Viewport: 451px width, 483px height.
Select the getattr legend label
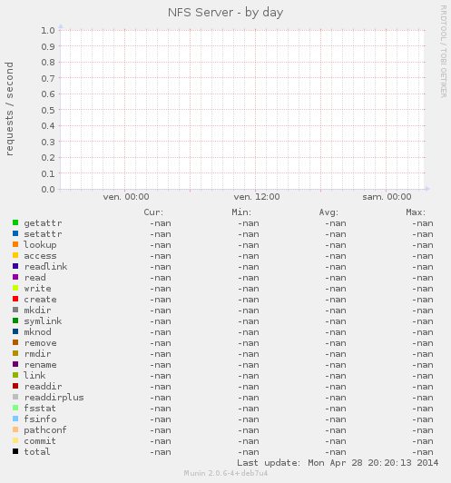point(43,223)
